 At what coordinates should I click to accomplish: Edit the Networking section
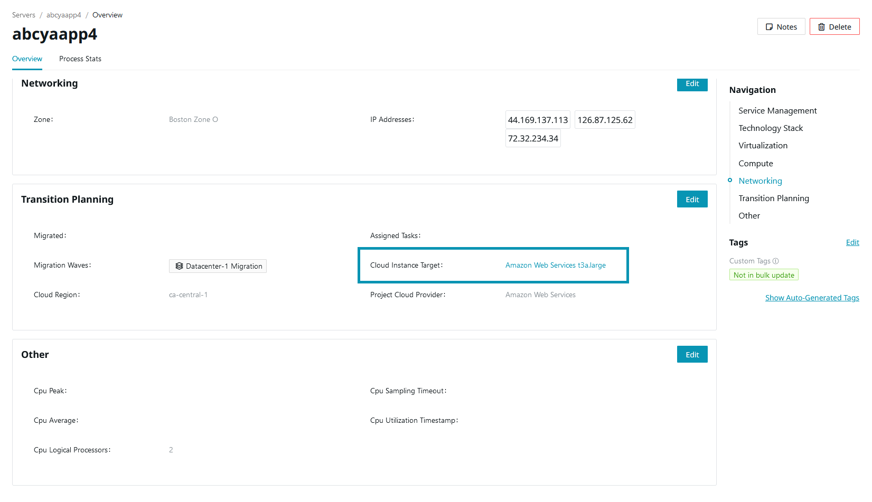pyautogui.click(x=692, y=84)
